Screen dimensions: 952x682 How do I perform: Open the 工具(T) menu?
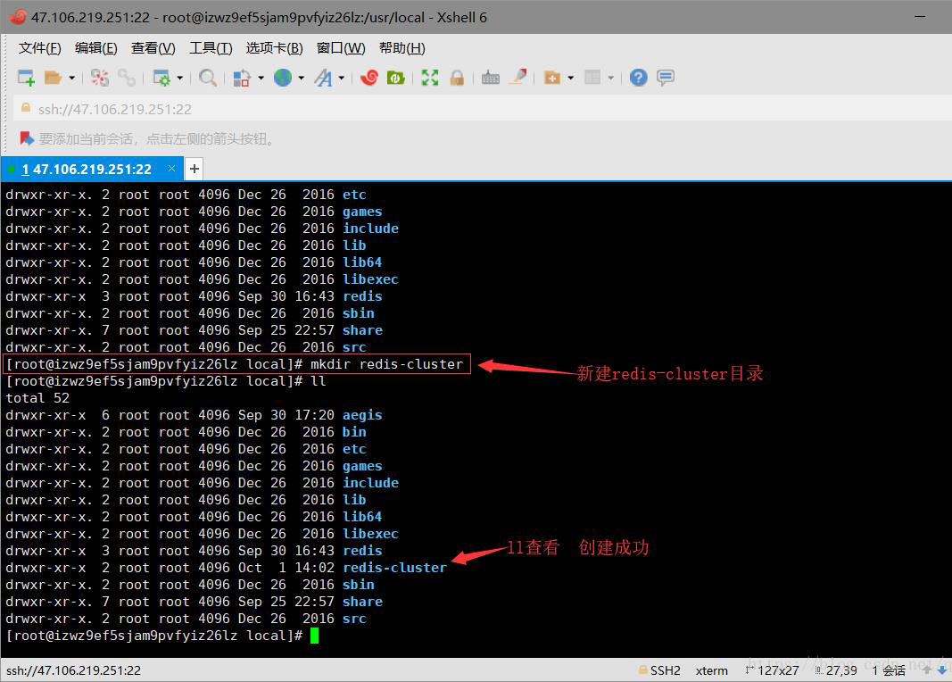211,48
